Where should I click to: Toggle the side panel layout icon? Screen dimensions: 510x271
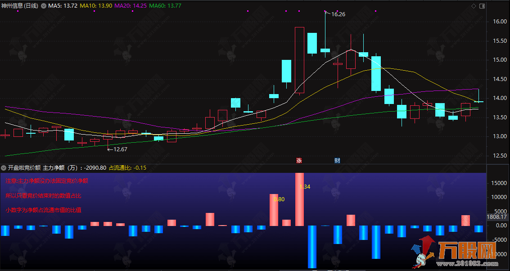(482, 6)
